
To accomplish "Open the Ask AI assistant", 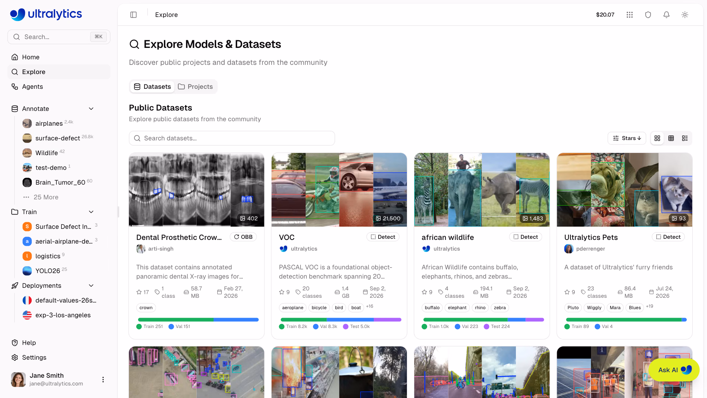I will point(674,370).
